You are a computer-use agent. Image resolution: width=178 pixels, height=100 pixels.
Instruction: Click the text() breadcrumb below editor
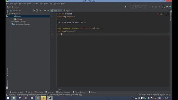point(60,89)
